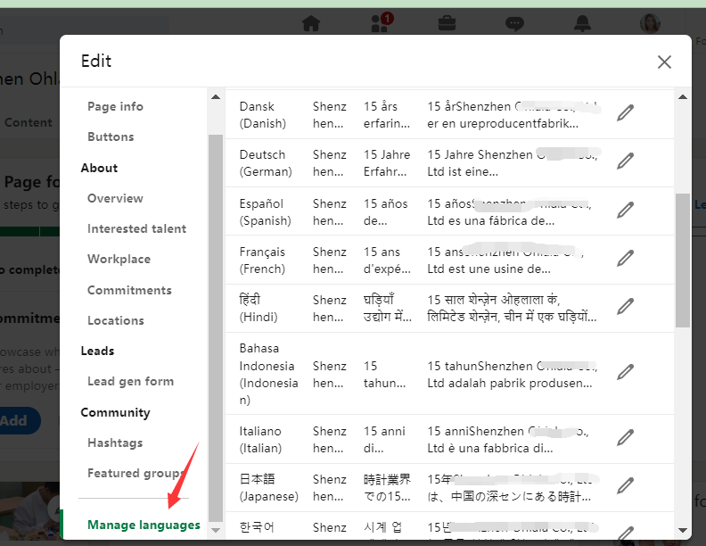Screen dimensions: 706x546
Task: Open the Jobs briefcase icon
Action: (x=447, y=23)
